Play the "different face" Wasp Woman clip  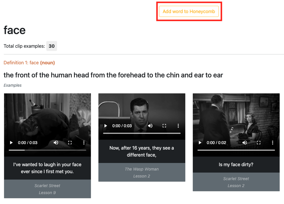[106, 126]
